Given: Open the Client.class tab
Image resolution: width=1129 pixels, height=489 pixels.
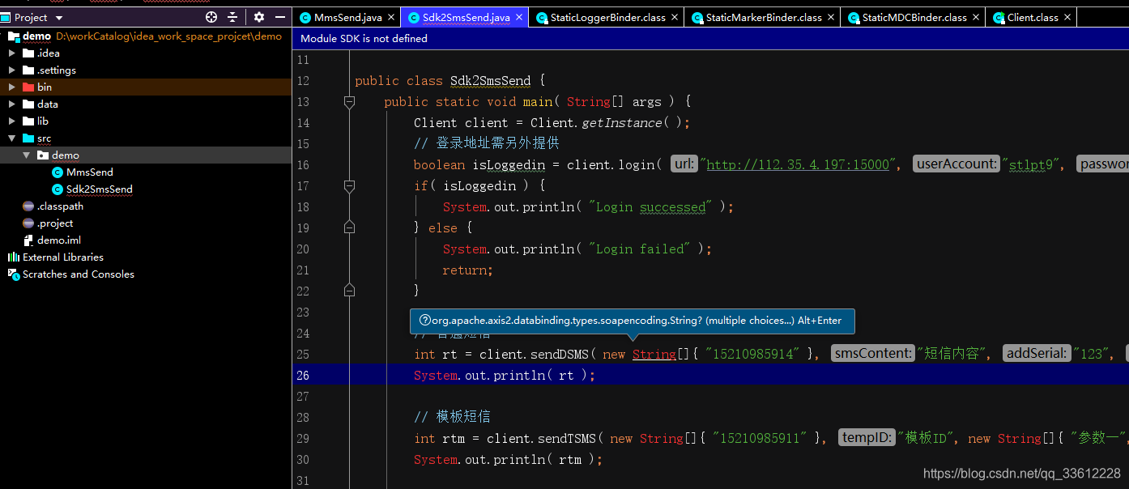Looking at the screenshot, I should [1031, 15].
